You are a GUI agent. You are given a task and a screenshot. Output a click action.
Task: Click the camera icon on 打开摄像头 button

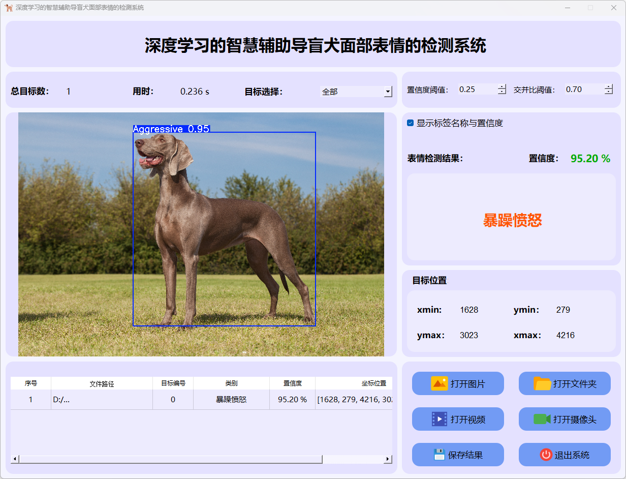point(542,419)
